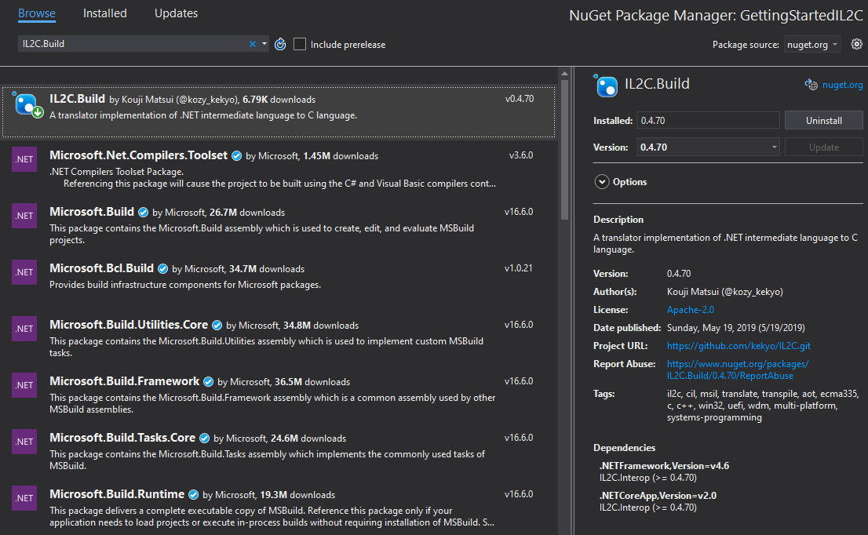Click the Microsoft.Build.Runtime .NET icon
868x535 pixels.
tap(24, 498)
